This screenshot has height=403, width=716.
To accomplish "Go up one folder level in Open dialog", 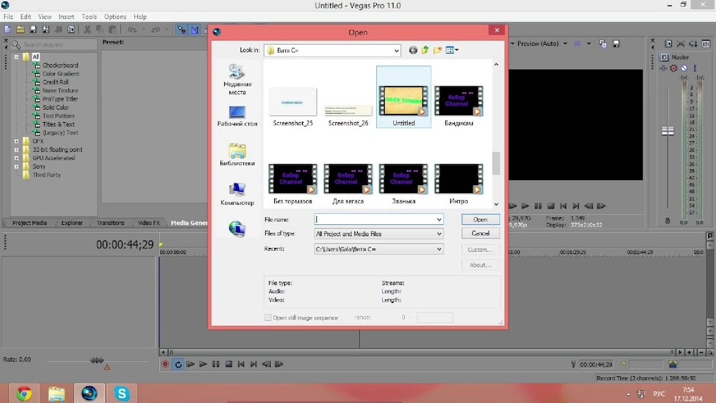I will point(425,50).
